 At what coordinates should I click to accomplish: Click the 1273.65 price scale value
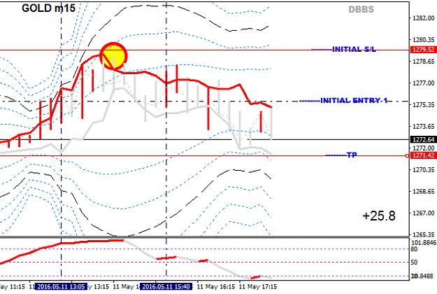point(423,127)
